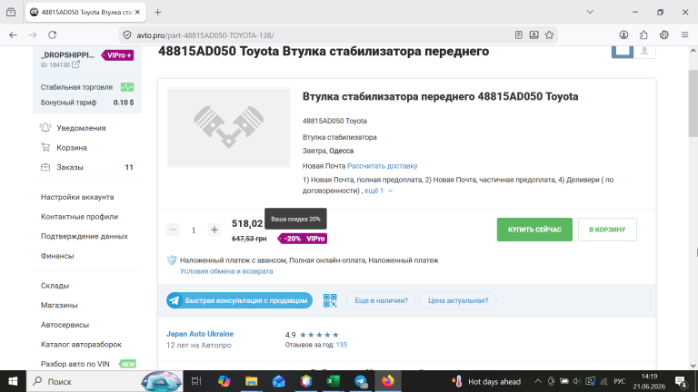Screen dimensions: 698x392
Task: Reload the current page
Action: tap(53, 34)
